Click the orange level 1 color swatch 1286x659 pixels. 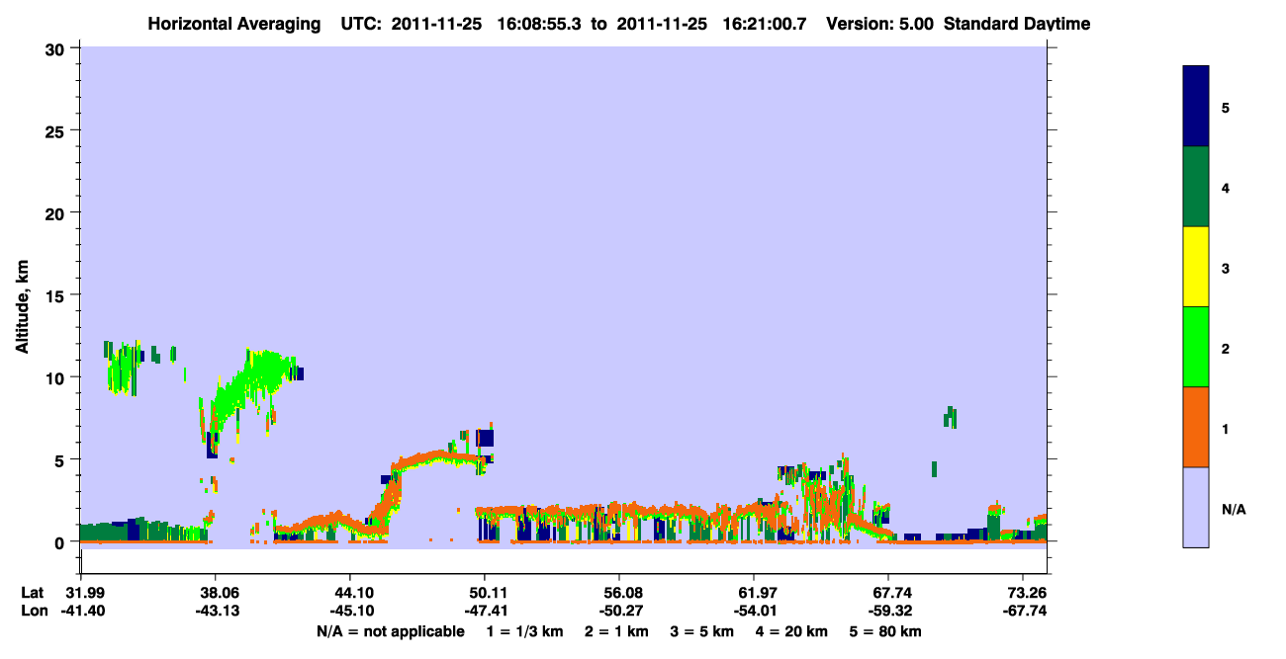pos(1196,427)
